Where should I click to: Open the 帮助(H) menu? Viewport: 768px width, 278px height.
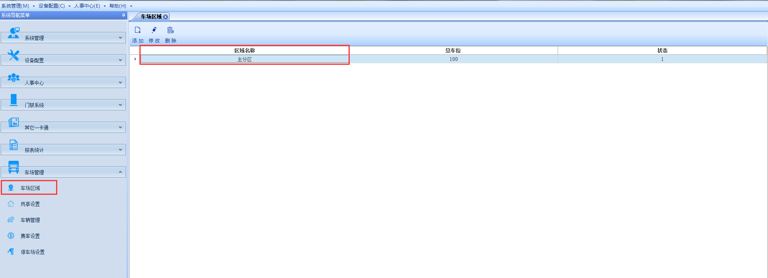118,6
